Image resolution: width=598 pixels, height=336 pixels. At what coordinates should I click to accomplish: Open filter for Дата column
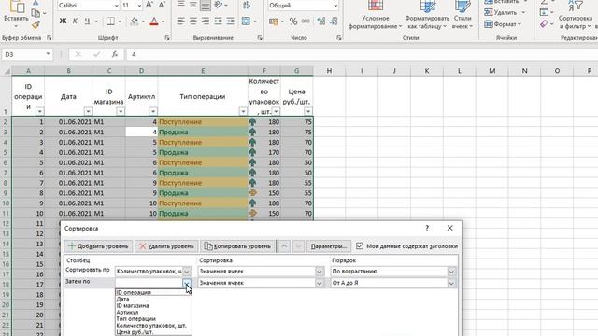pos(88,111)
